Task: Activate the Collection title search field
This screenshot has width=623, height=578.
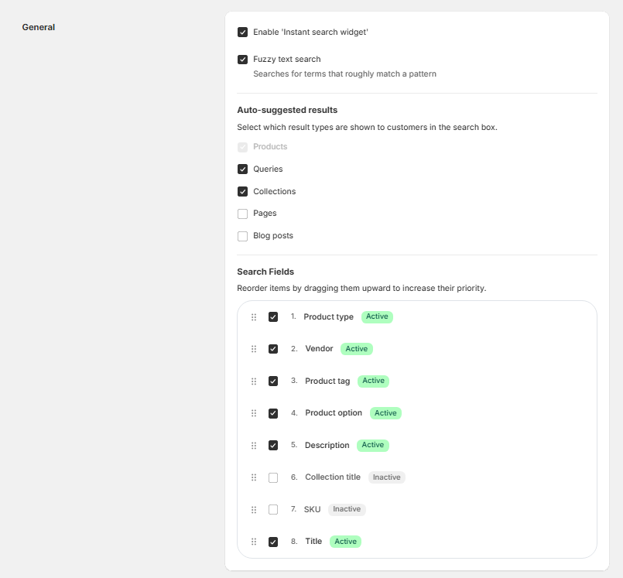Action: click(x=273, y=478)
